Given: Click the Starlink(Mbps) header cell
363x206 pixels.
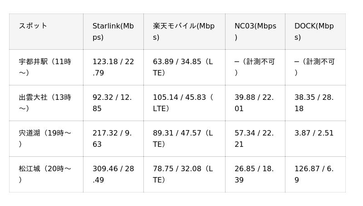Looking at the screenshot, I should pos(113,32).
